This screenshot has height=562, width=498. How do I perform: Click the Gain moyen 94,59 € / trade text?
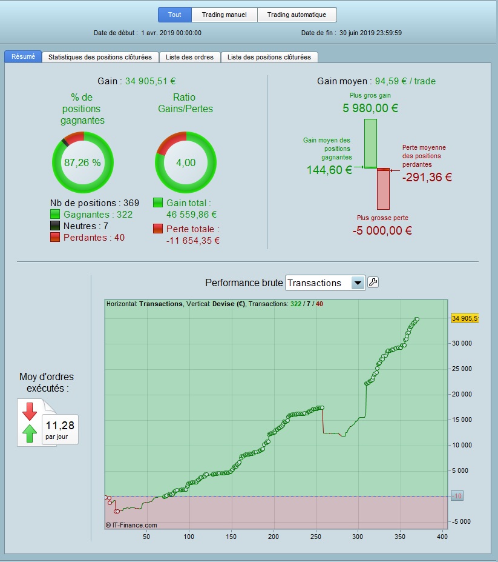click(x=376, y=81)
